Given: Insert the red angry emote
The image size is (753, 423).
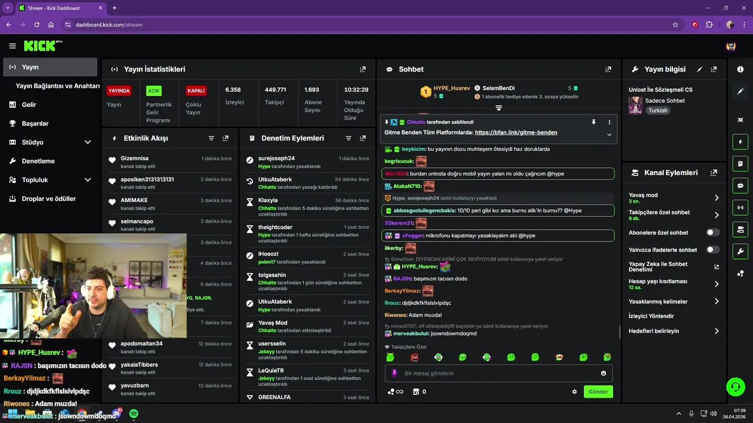Looking at the screenshot, I should click(414, 357).
